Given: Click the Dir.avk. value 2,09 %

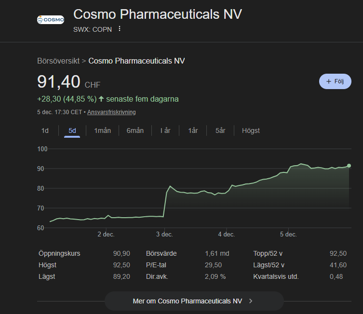Looking at the screenshot, I should pos(215,276).
